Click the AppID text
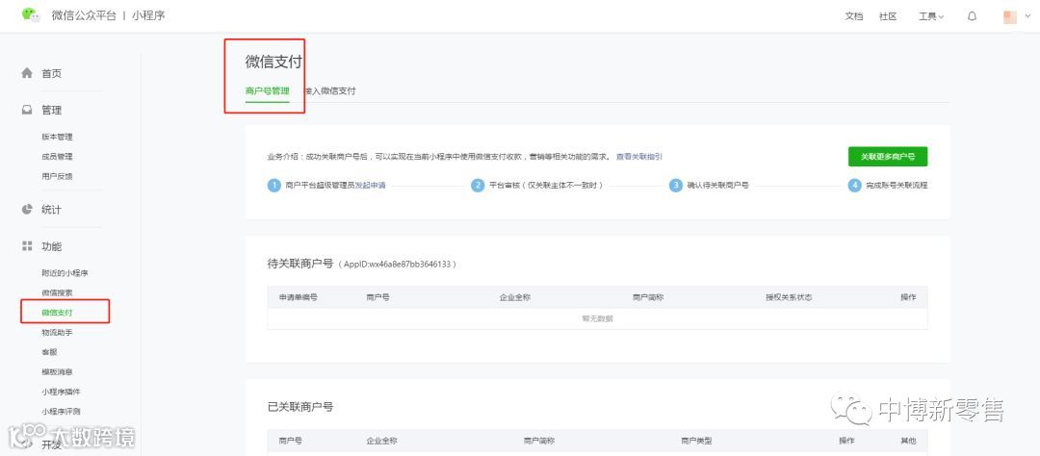Viewport: 1040px width, 456px height. (x=398, y=264)
